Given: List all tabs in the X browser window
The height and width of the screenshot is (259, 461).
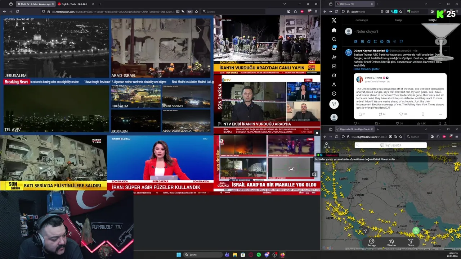Looking at the screenshot, I should click(426, 4).
